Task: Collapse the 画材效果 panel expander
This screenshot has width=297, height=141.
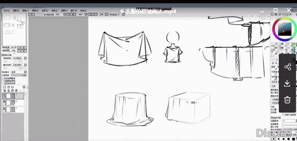Action: point(3,55)
